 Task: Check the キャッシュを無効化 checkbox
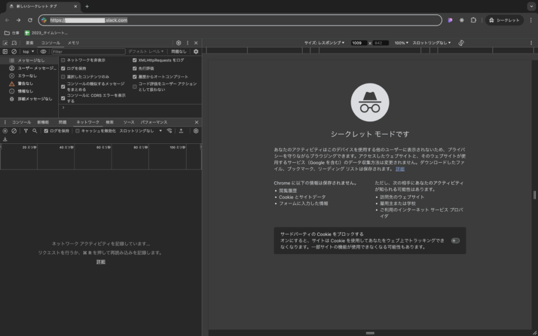(78, 131)
